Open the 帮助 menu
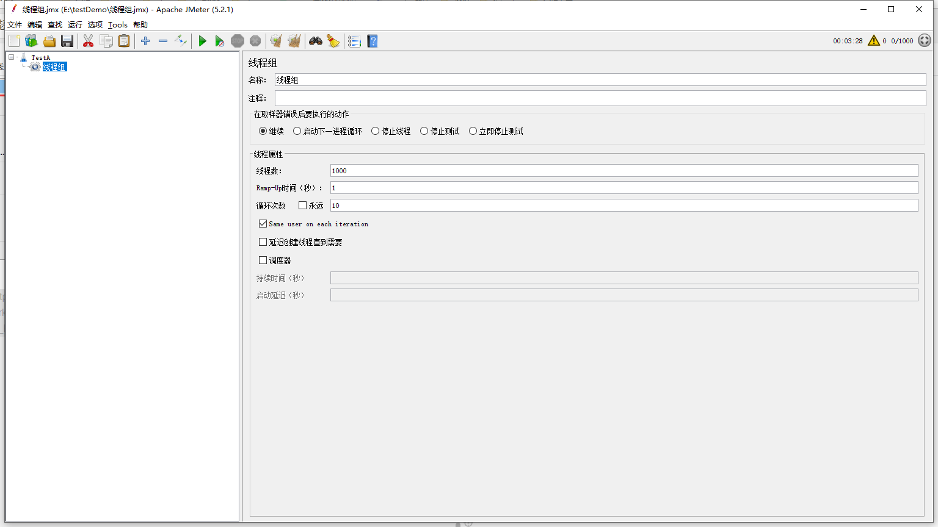The image size is (938, 527). click(140, 25)
